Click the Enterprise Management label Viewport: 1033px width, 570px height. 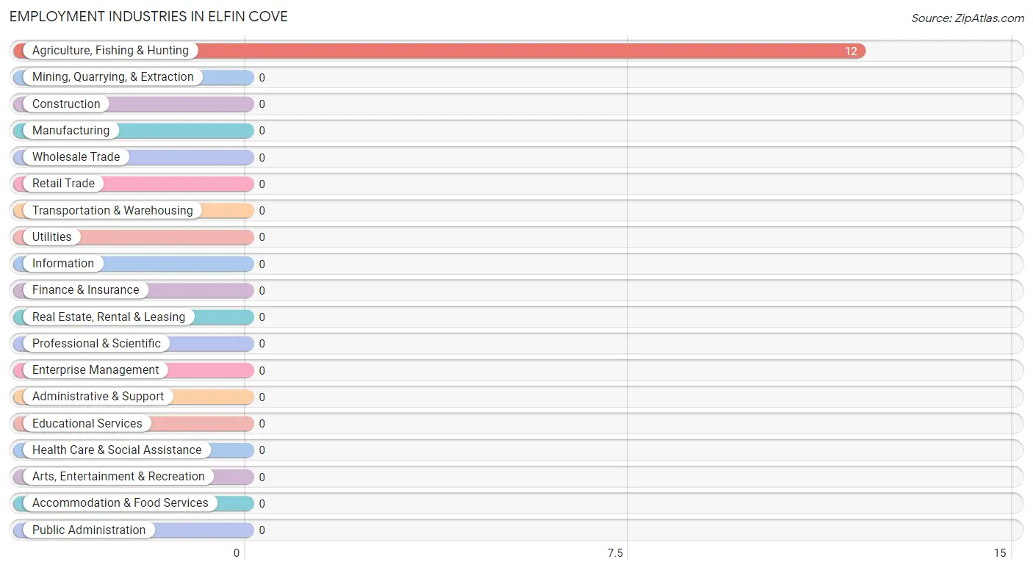click(x=96, y=370)
